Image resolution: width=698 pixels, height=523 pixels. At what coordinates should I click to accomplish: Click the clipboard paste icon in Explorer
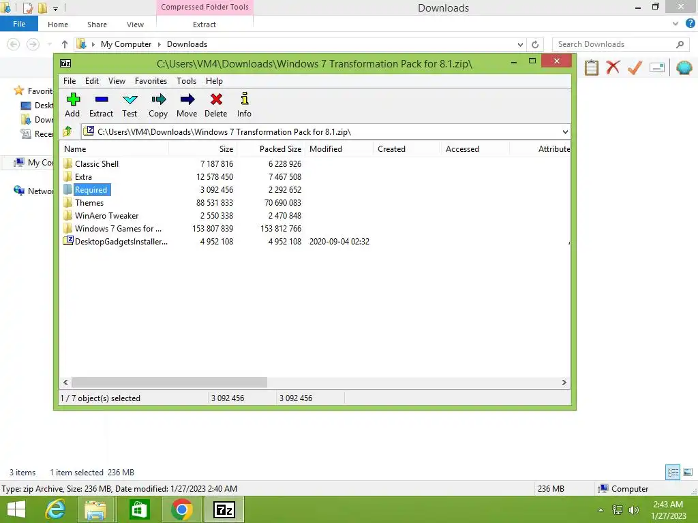592,67
